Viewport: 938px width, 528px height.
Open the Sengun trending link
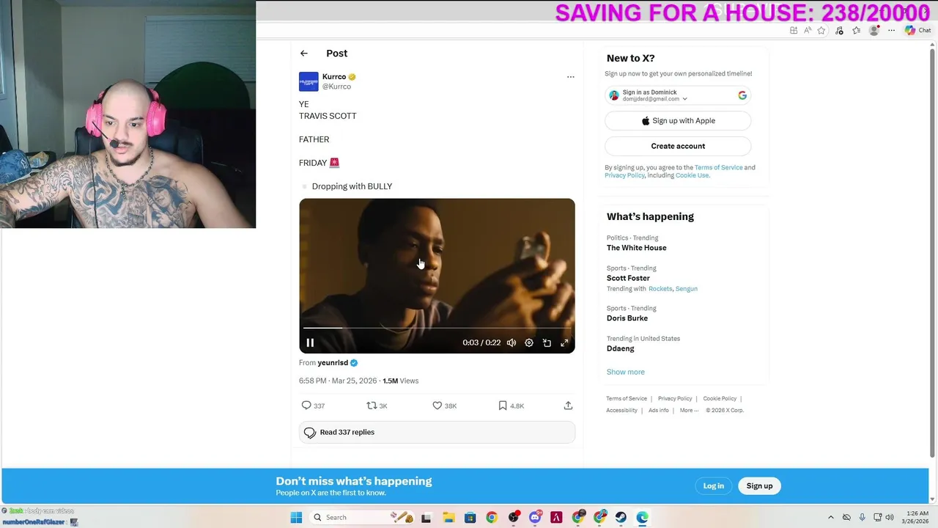tap(687, 289)
